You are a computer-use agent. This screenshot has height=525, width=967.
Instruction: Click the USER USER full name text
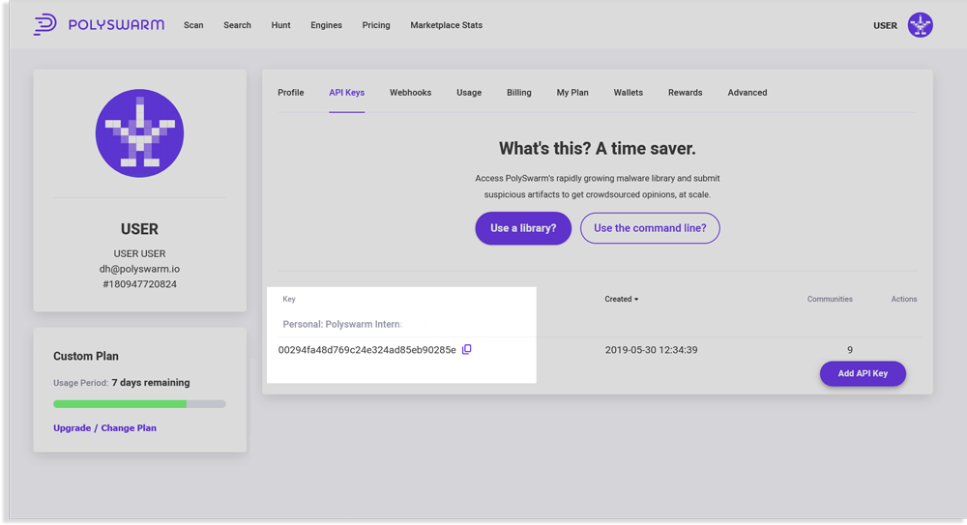[x=139, y=253]
